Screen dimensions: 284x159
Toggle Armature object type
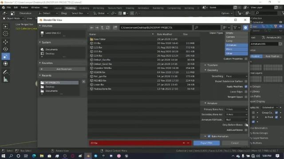tap(237, 45)
